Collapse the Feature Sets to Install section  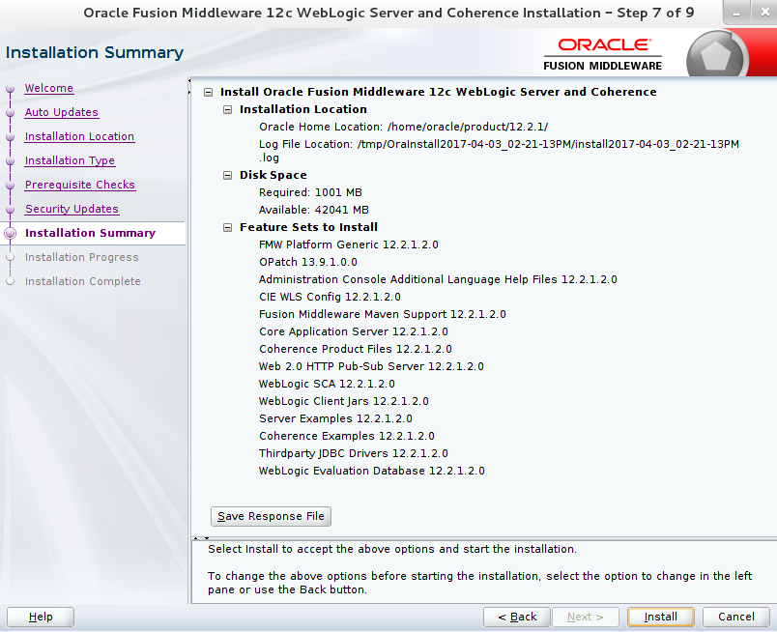point(226,227)
